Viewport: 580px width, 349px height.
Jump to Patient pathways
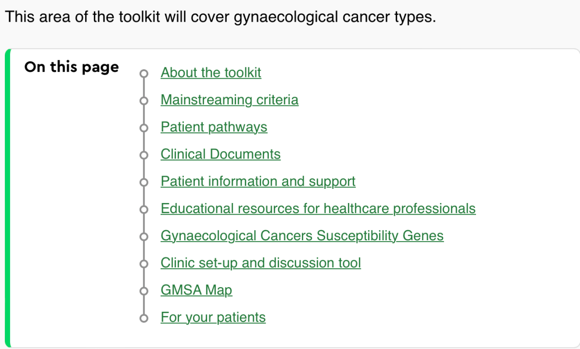(x=214, y=127)
